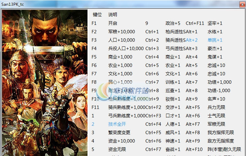Click the '骑兵适性S' entry

tap(176, 40)
